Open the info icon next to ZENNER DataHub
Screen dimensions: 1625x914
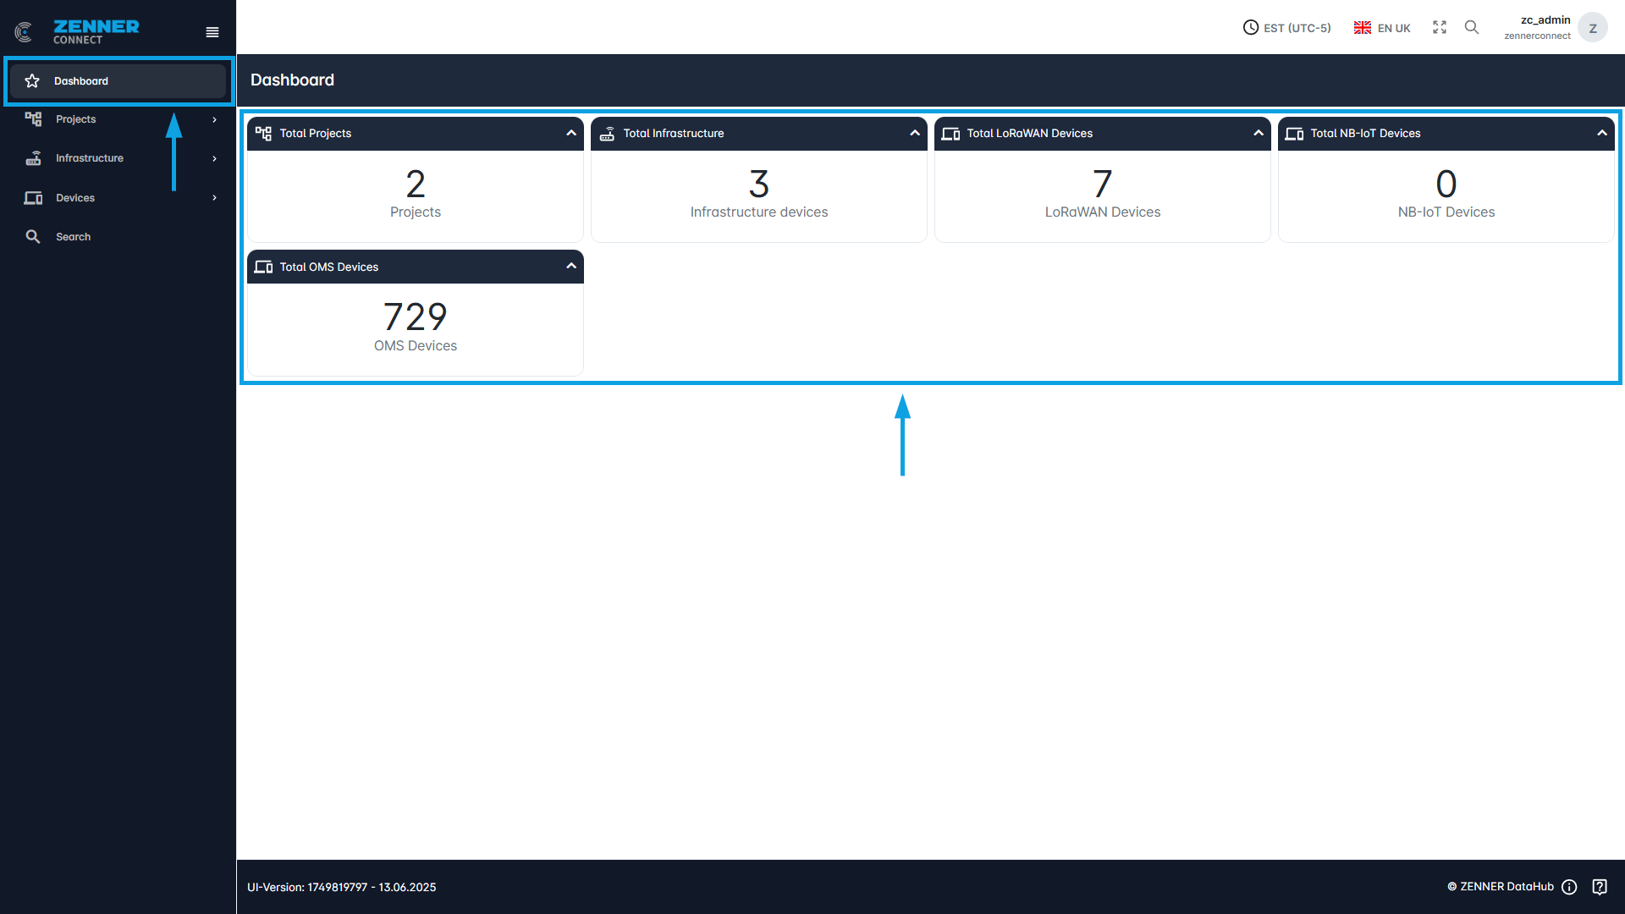pyautogui.click(x=1569, y=887)
